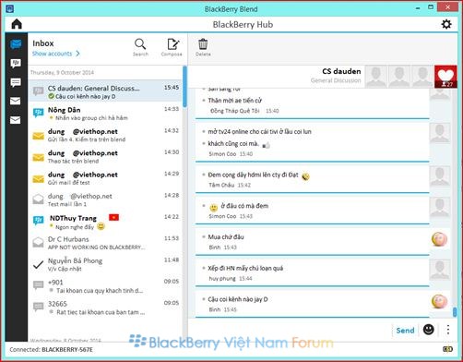
Task: Click the chat pane scrollbar thumb
Action: pyautogui.click(x=455, y=311)
